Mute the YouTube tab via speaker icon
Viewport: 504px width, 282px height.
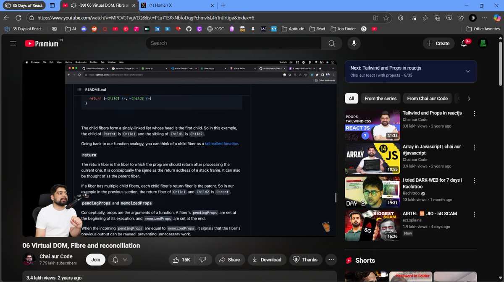click(x=74, y=5)
